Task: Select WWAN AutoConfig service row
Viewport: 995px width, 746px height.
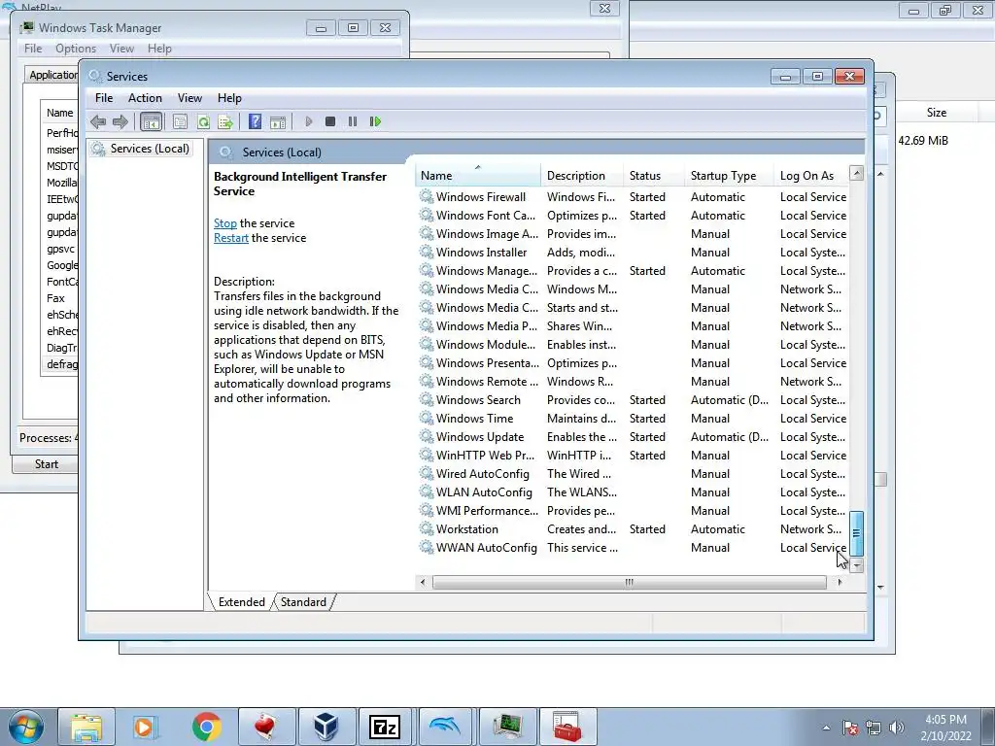Action: tap(633, 548)
